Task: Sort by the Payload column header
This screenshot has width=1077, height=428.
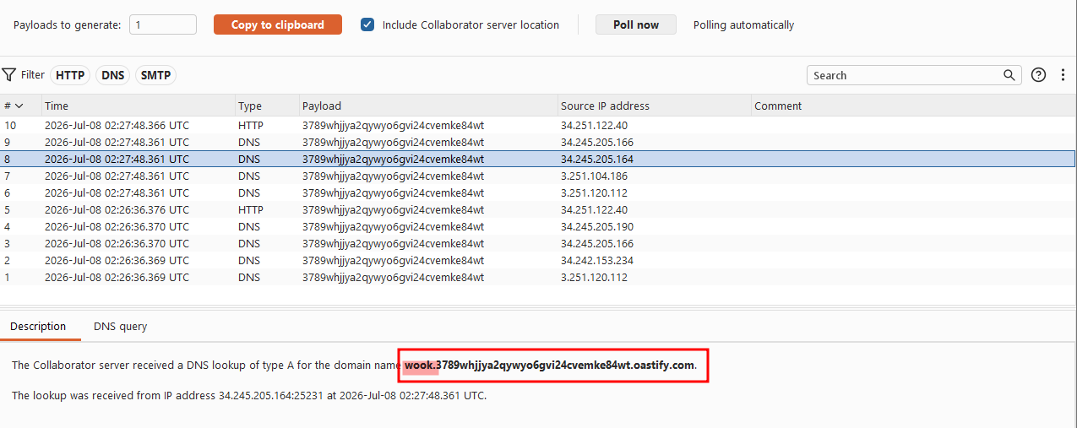Action: coord(428,106)
